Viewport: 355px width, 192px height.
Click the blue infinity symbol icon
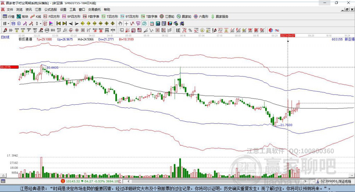(277, 30)
